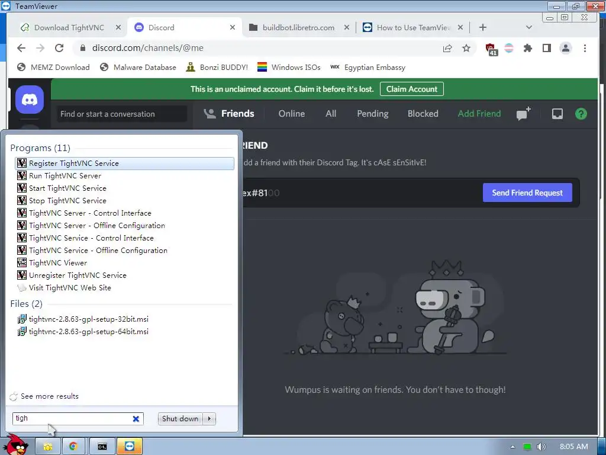Switch to the buildbot.libretro.com tab
This screenshot has height=455, width=606.
298,27
